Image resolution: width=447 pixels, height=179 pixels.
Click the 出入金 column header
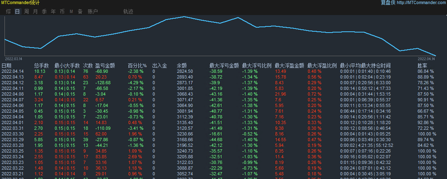coord(159,66)
